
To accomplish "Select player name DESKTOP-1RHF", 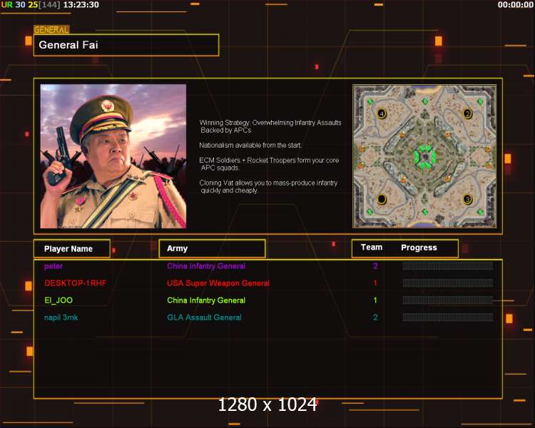I will (75, 283).
